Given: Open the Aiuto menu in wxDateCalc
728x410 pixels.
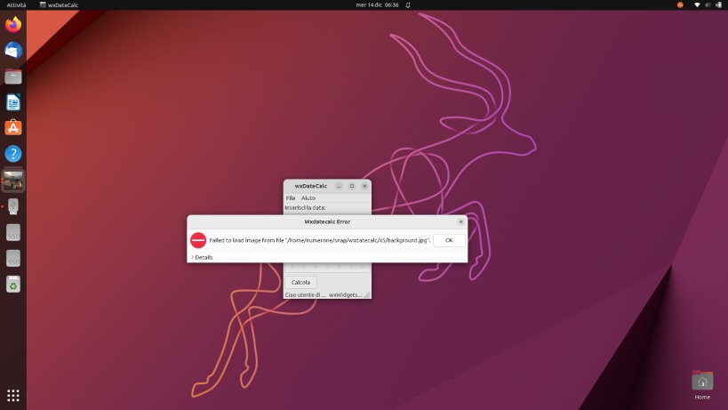Looking at the screenshot, I should coord(308,197).
